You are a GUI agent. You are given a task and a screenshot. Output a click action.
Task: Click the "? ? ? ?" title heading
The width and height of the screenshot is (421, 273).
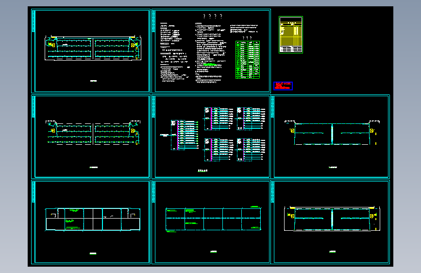click(213, 17)
